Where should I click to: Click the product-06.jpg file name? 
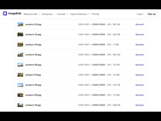click(33, 65)
